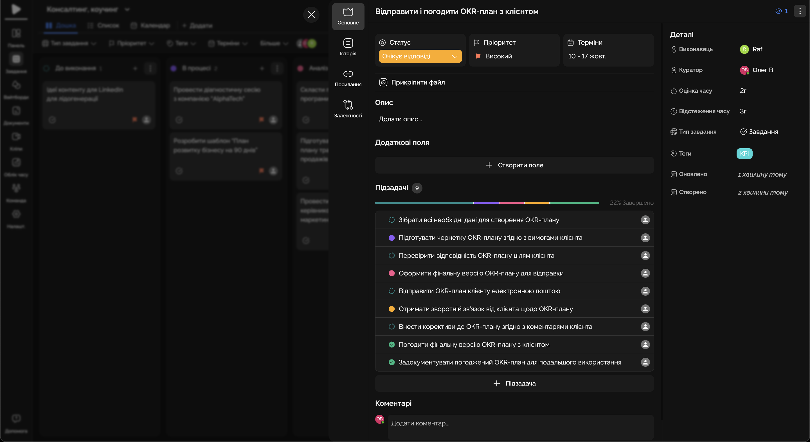Toggle completed check on 'Погодити фінальну версію' subtask
The height and width of the screenshot is (442, 810).
tap(391, 345)
